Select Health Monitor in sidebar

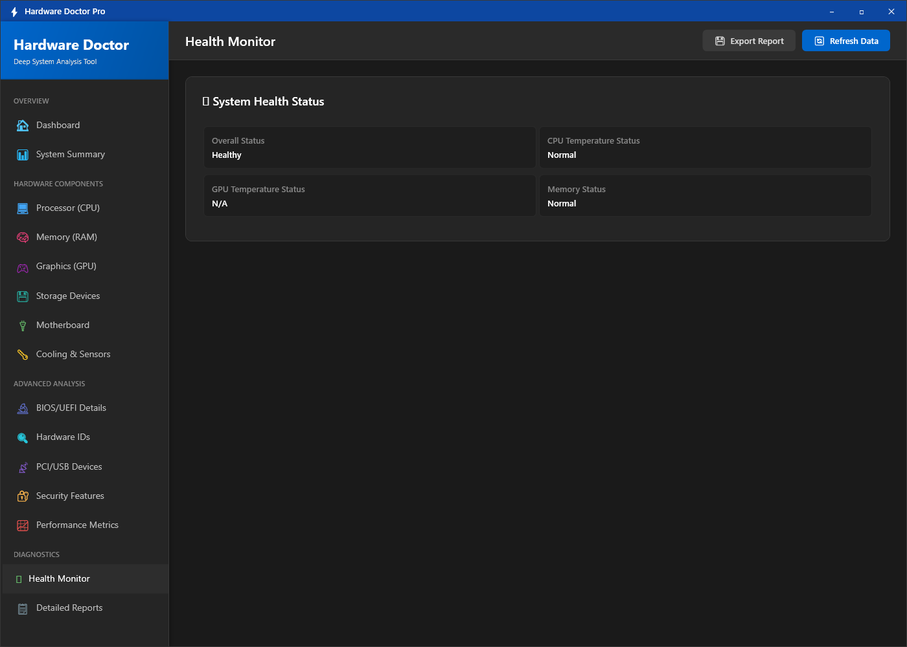86,579
